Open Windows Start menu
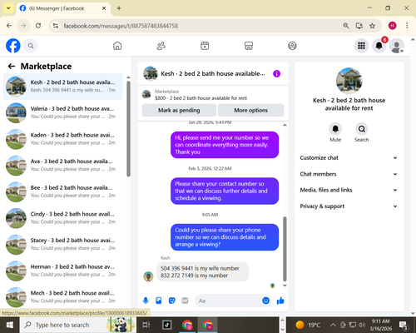The height and width of the screenshot is (333, 416). 10,325
